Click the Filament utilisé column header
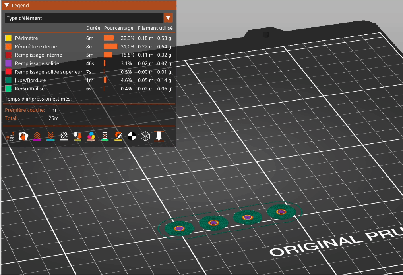The image size is (403, 275). tap(155, 28)
